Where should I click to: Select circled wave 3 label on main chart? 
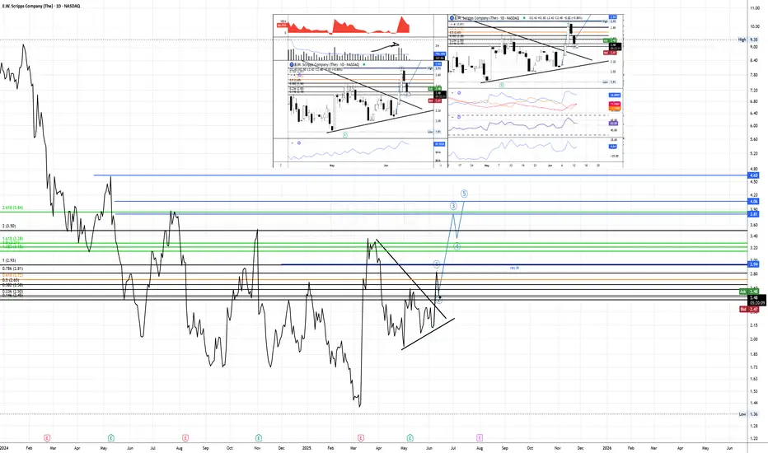click(x=453, y=206)
